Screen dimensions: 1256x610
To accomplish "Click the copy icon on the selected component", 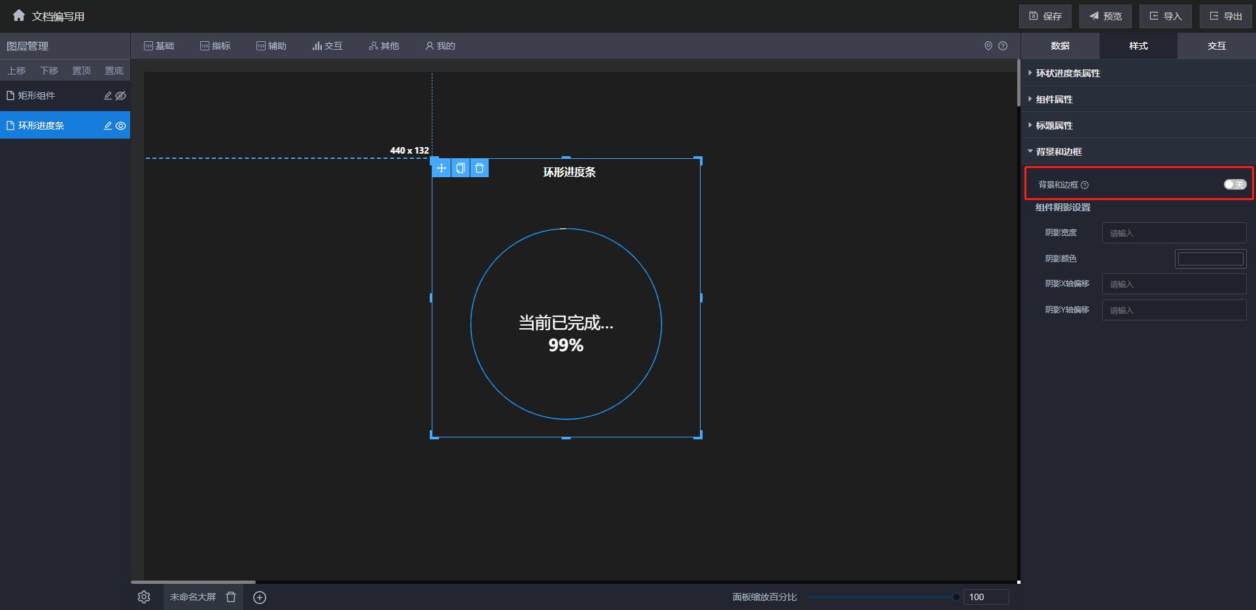I will click(461, 169).
